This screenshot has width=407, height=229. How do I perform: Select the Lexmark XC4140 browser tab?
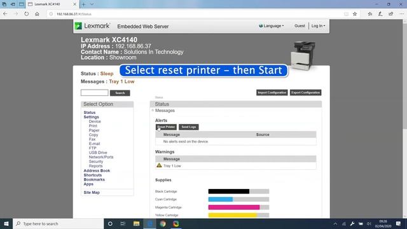click(52, 4)
